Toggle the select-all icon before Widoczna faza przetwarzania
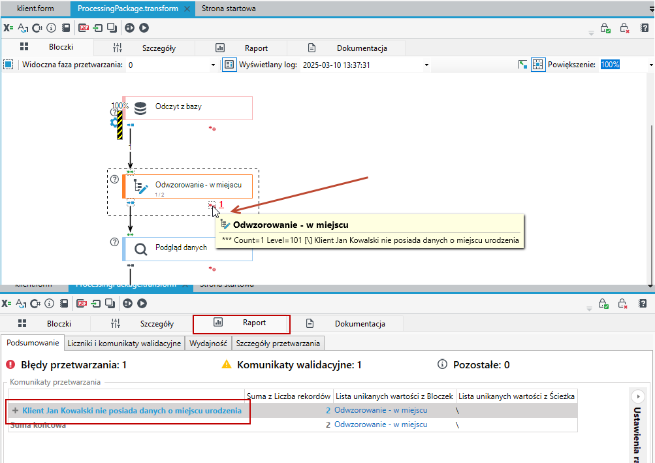 pos(8,65)
